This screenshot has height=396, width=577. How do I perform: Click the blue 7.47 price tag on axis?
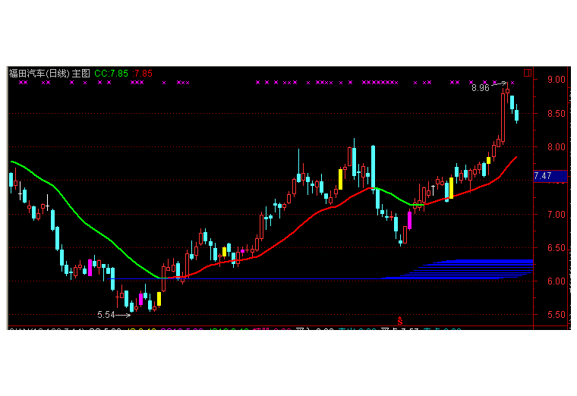coord(550,176)
